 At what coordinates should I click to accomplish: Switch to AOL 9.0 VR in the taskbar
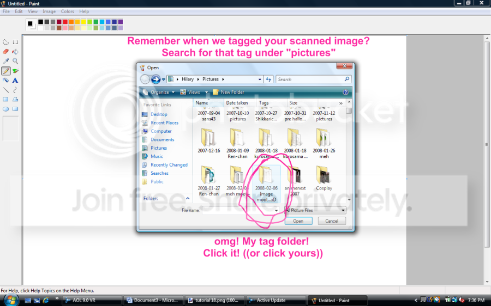pyautogui.click(x=92, y=301)
